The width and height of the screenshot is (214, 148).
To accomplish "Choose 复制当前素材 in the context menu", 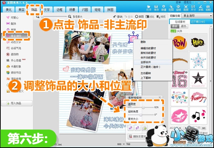I will pyautogui.click(x=153, y=53).
